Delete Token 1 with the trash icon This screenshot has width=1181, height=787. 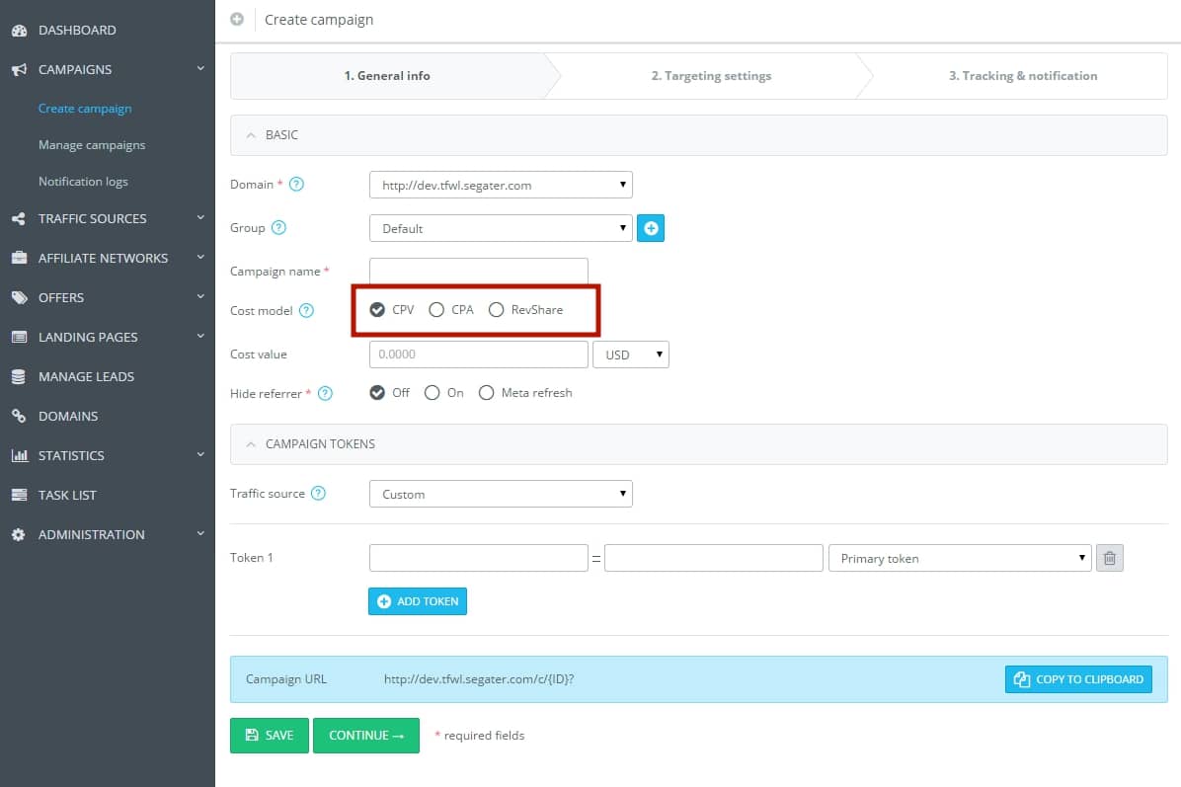[x=1110, y=558]
